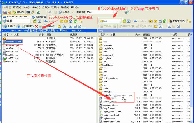Viewport: 194px width, 123px height.
Task: Create new folder in local panel
Action: pyautogui.click(x=59, y=26)
